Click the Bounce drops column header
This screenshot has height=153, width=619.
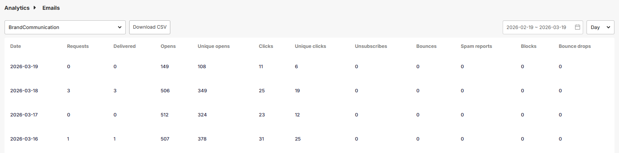click(x=574, y=46)
